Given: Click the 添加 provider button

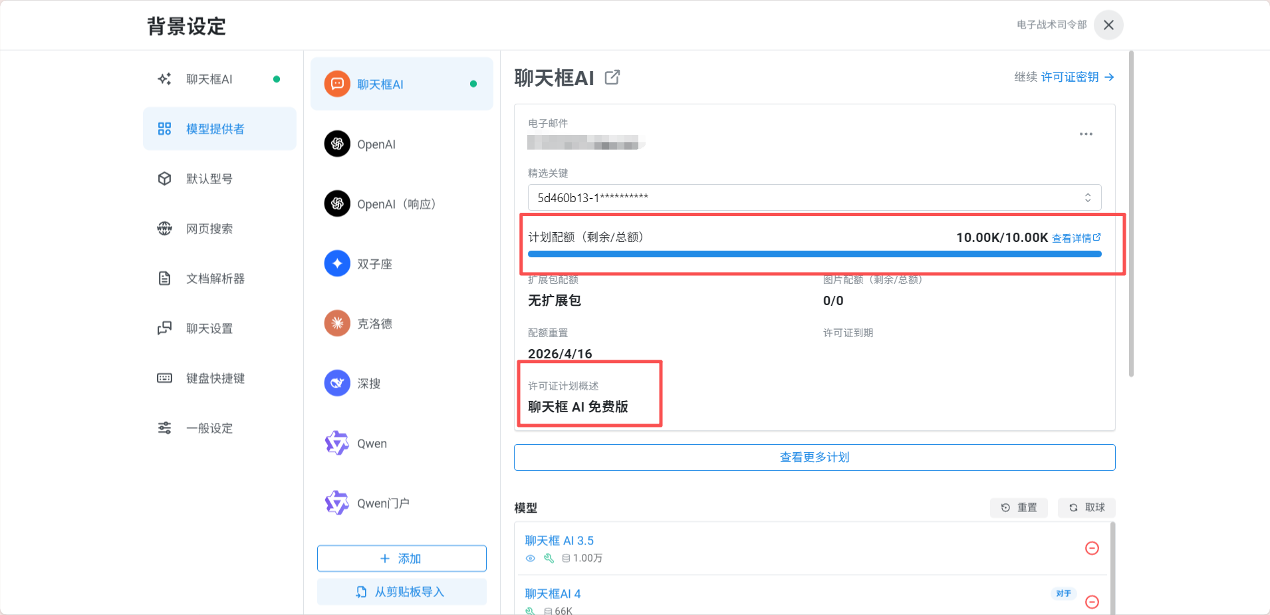Looking at the screenshot, I should [x=402, y=558].
